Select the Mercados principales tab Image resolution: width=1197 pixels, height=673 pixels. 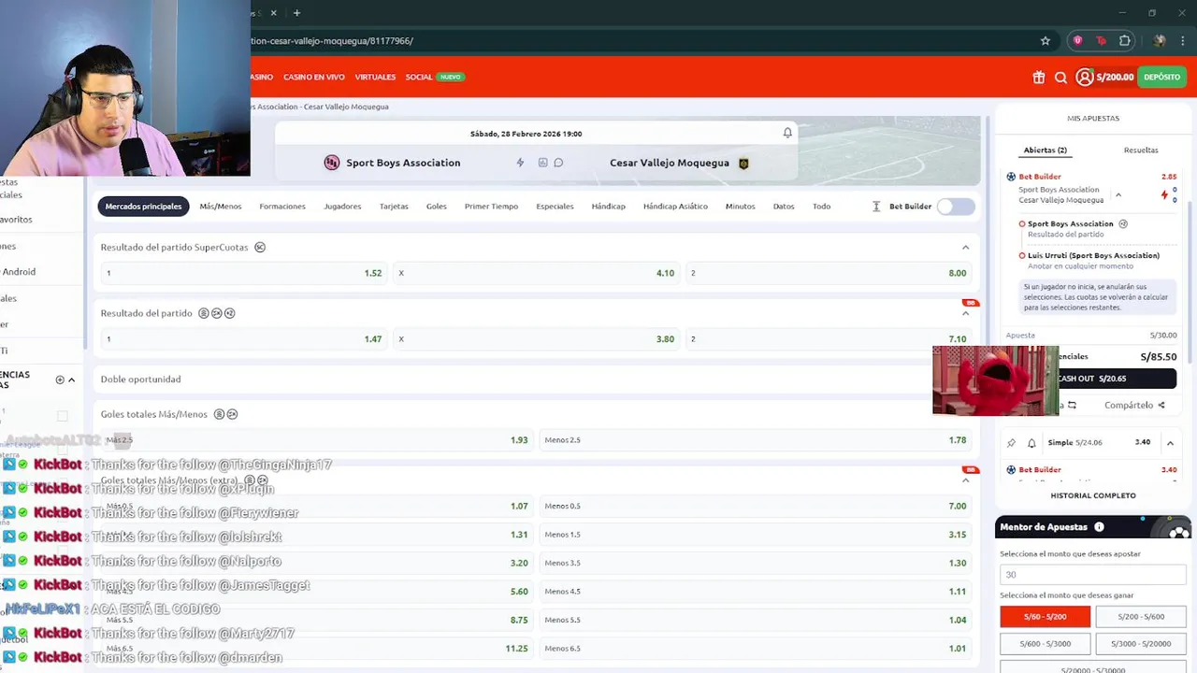(143, 207)
